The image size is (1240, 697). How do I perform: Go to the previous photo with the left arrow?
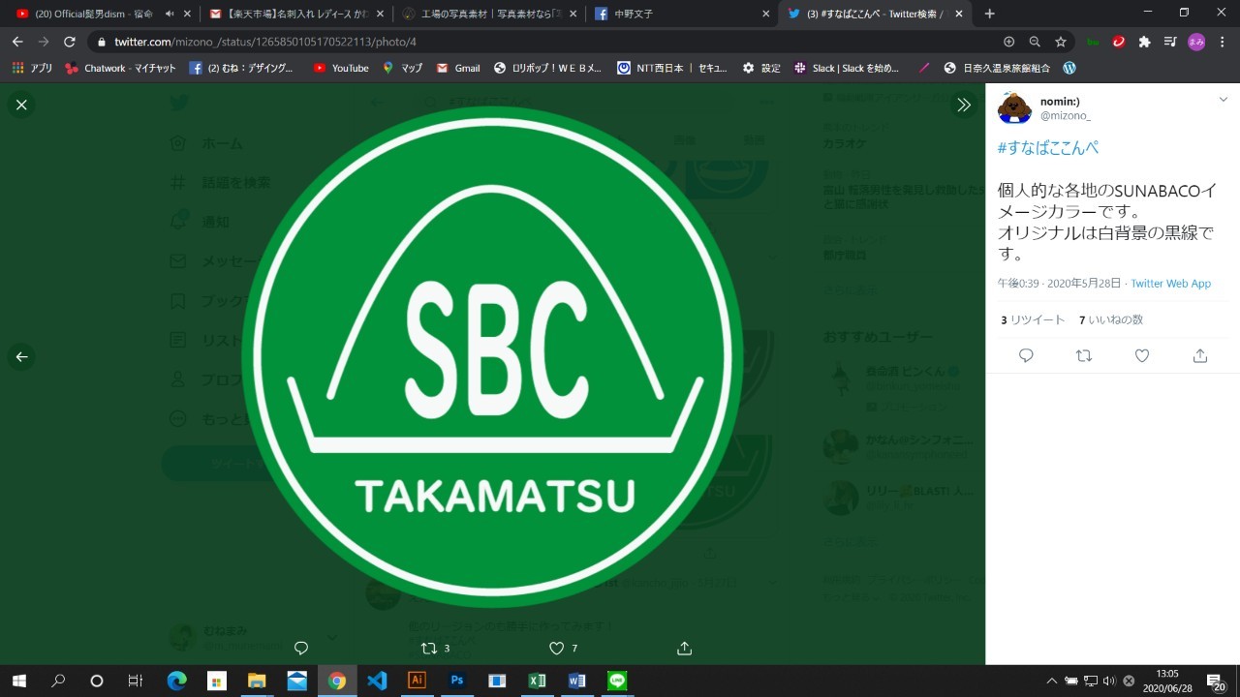[x=21, y=356]
